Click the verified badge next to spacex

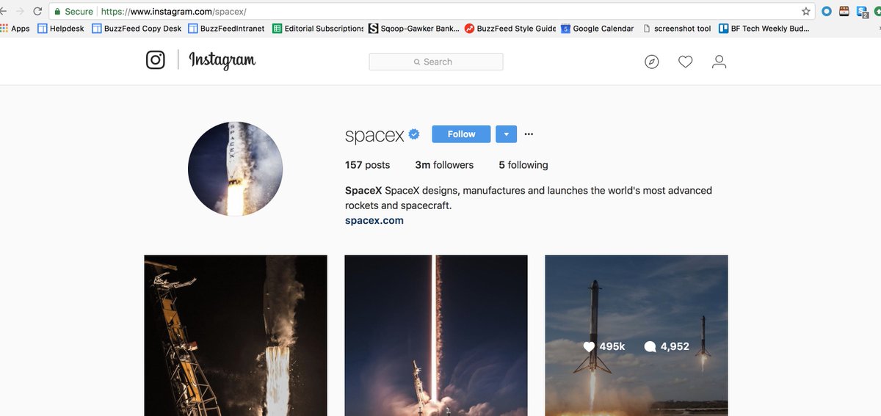[414, 134]
